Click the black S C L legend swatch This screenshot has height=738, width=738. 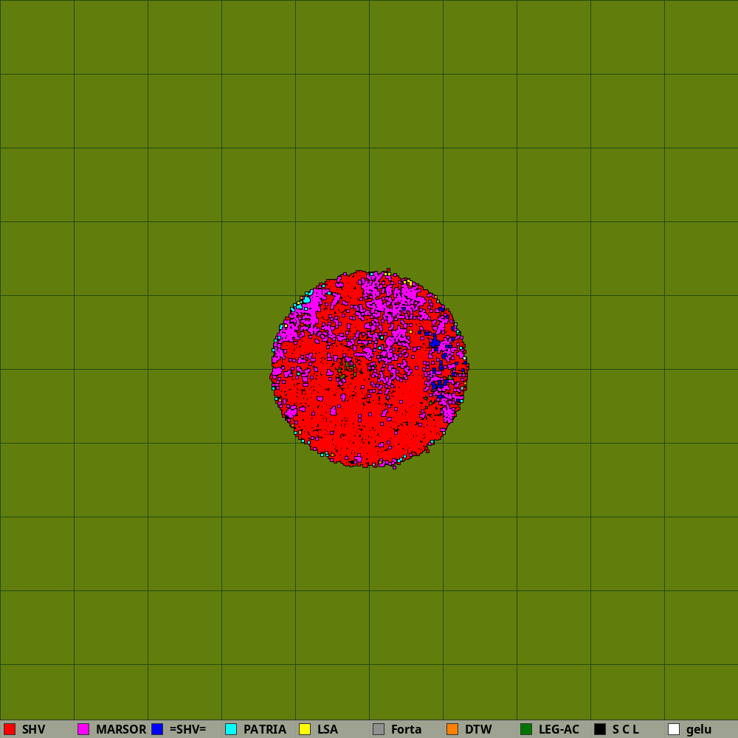pyautogui.click(x=600, y=729)
